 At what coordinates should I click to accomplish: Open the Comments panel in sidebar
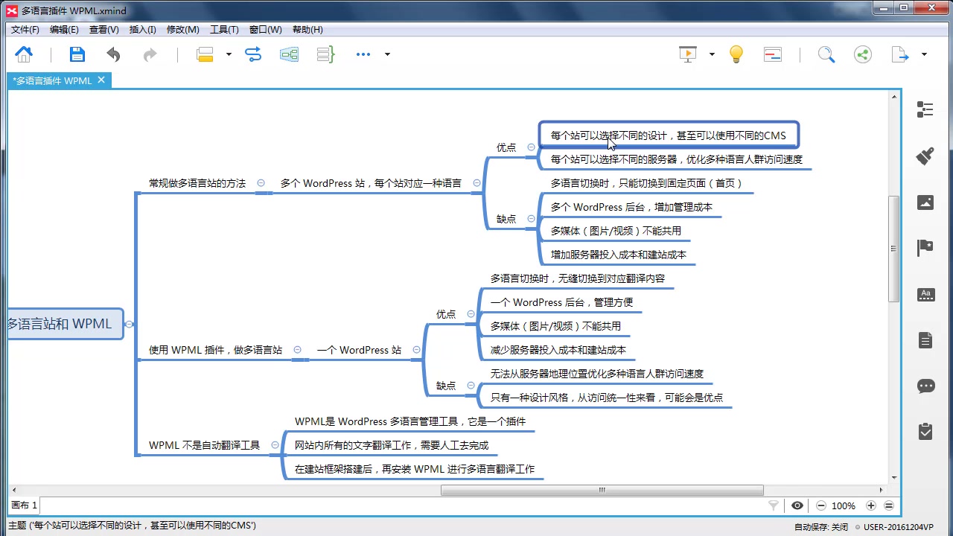[x=925, y=386]
